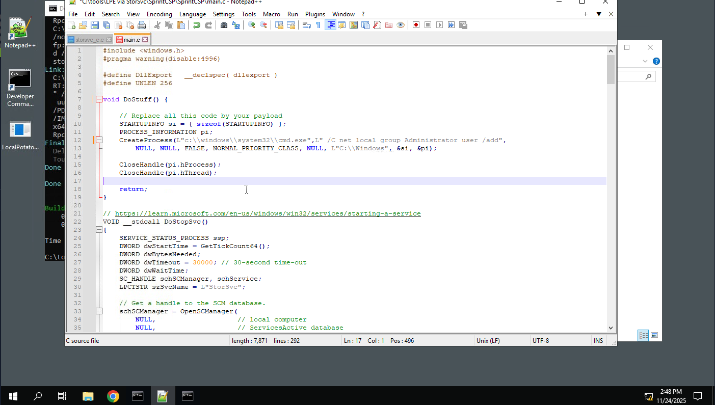Open the Function List panel icon
Image resolution: width=715 pixels, height=405 pixels.
tap(377, 25)
